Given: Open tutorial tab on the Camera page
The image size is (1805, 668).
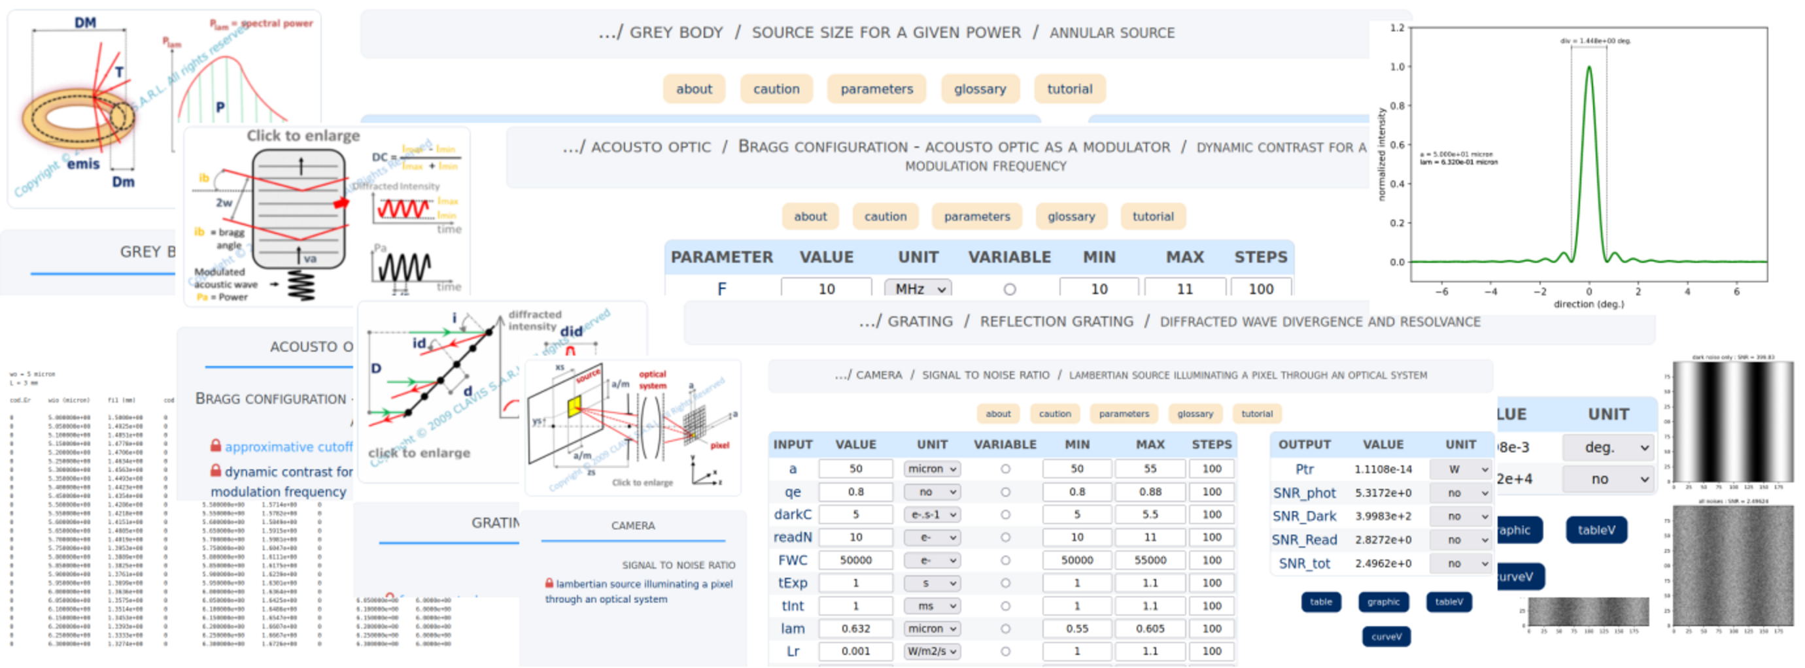Looking at the screenshot, I should click(1256, 414).
